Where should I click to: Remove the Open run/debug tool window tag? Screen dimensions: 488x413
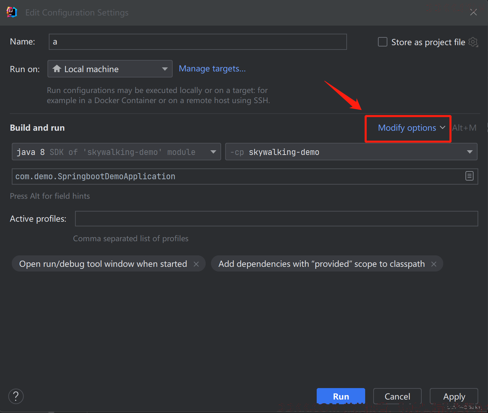click(196, 264)
